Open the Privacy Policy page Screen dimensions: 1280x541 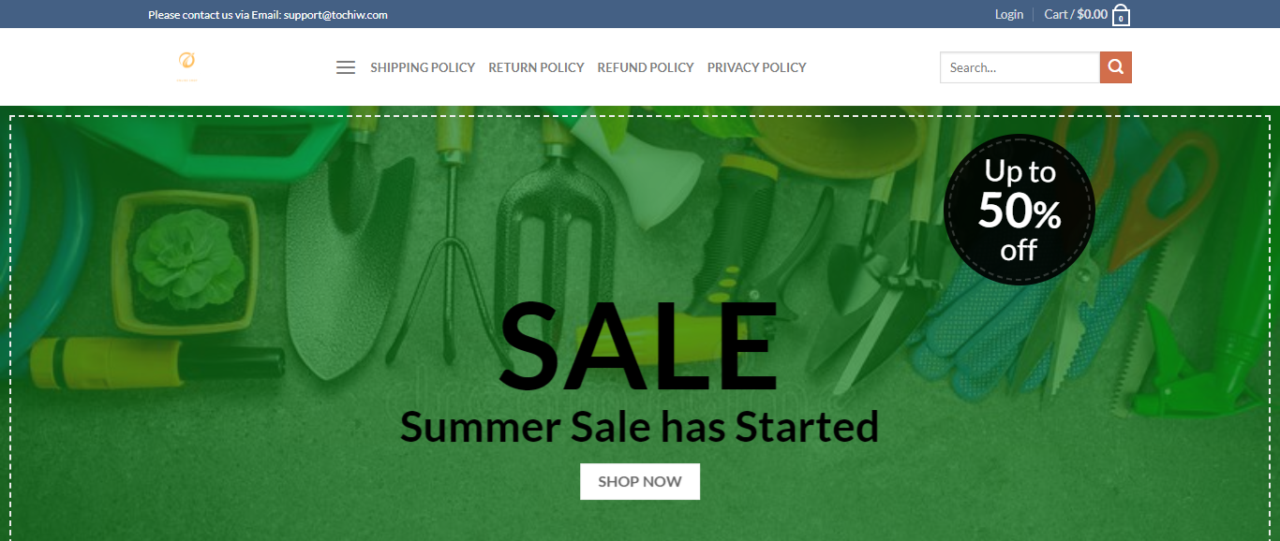coord(757,67)
